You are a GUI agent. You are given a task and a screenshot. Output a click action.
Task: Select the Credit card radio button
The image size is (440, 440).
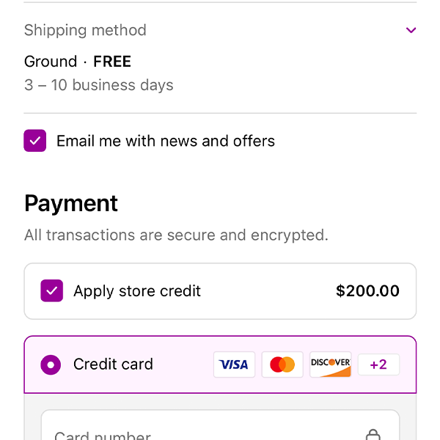51,364
